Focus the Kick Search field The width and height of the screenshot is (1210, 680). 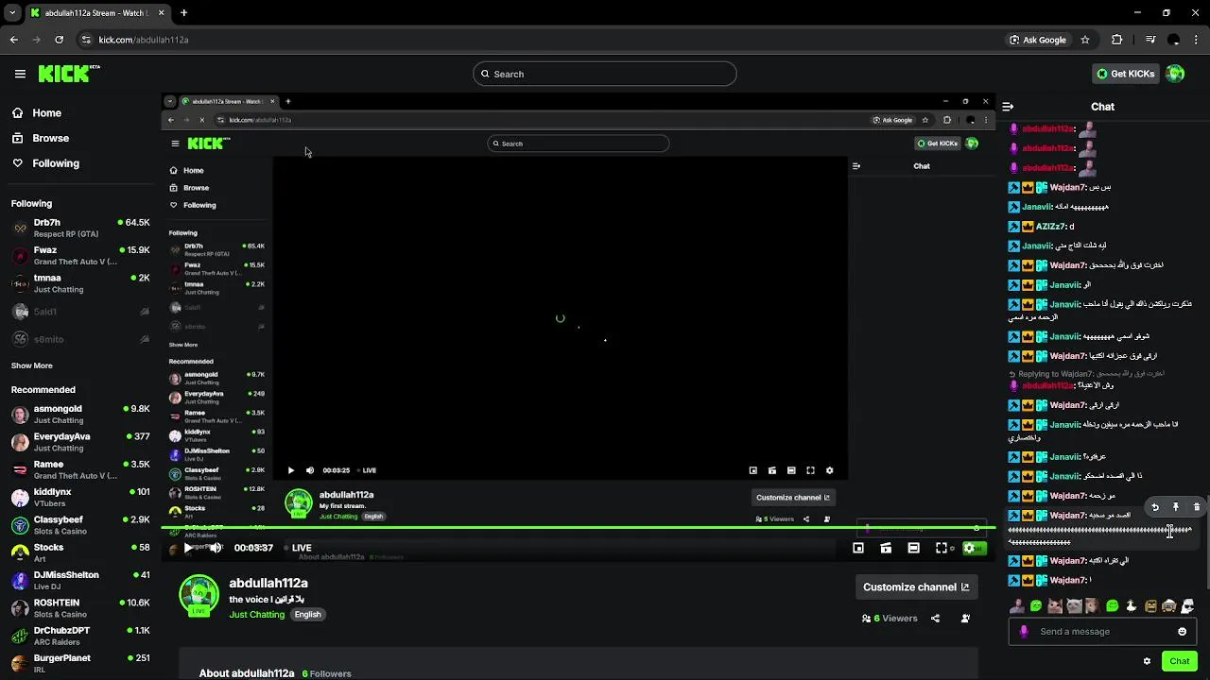tap(605, 74)
